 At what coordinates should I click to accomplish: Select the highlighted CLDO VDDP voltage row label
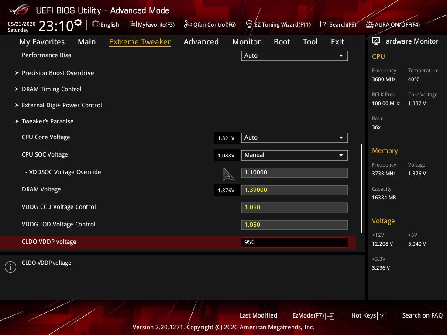pyautogui.click(x=49, y=242)
